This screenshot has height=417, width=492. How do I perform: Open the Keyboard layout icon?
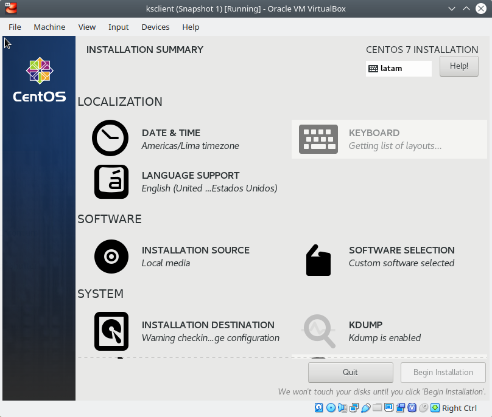point(318,139)
